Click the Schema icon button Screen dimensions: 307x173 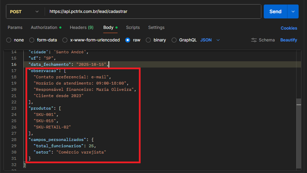coord(263,40)
